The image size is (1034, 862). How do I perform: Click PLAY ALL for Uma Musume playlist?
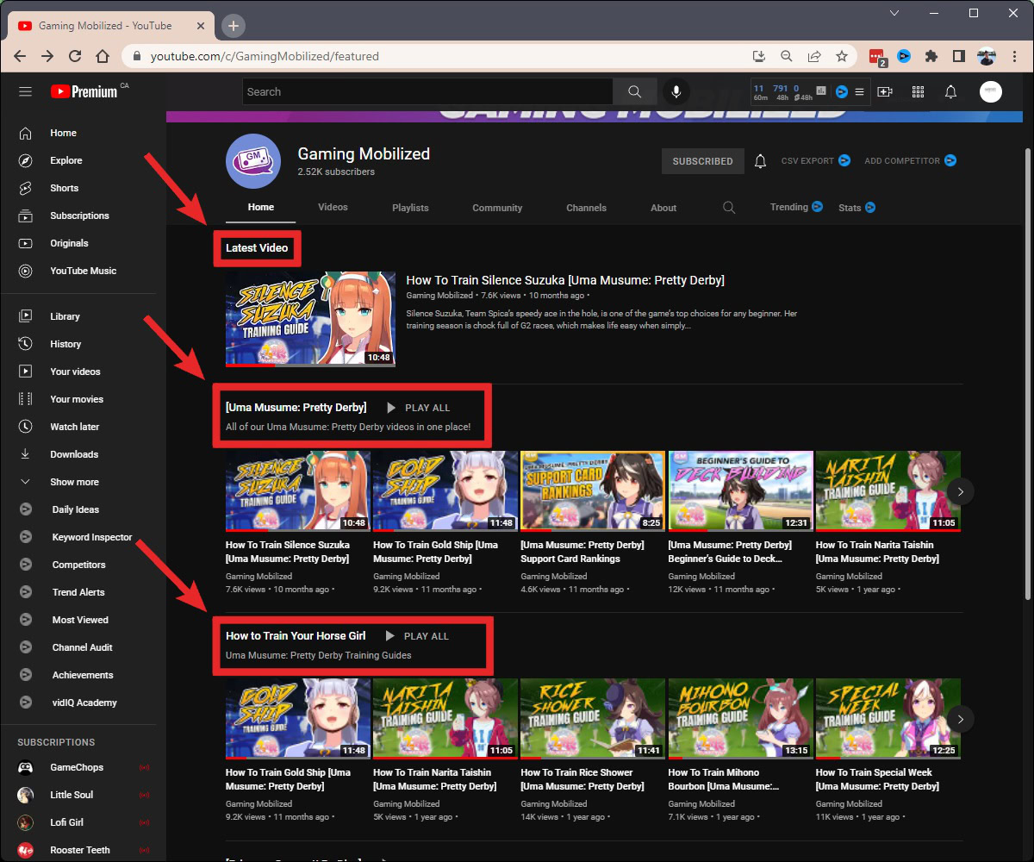418,408
